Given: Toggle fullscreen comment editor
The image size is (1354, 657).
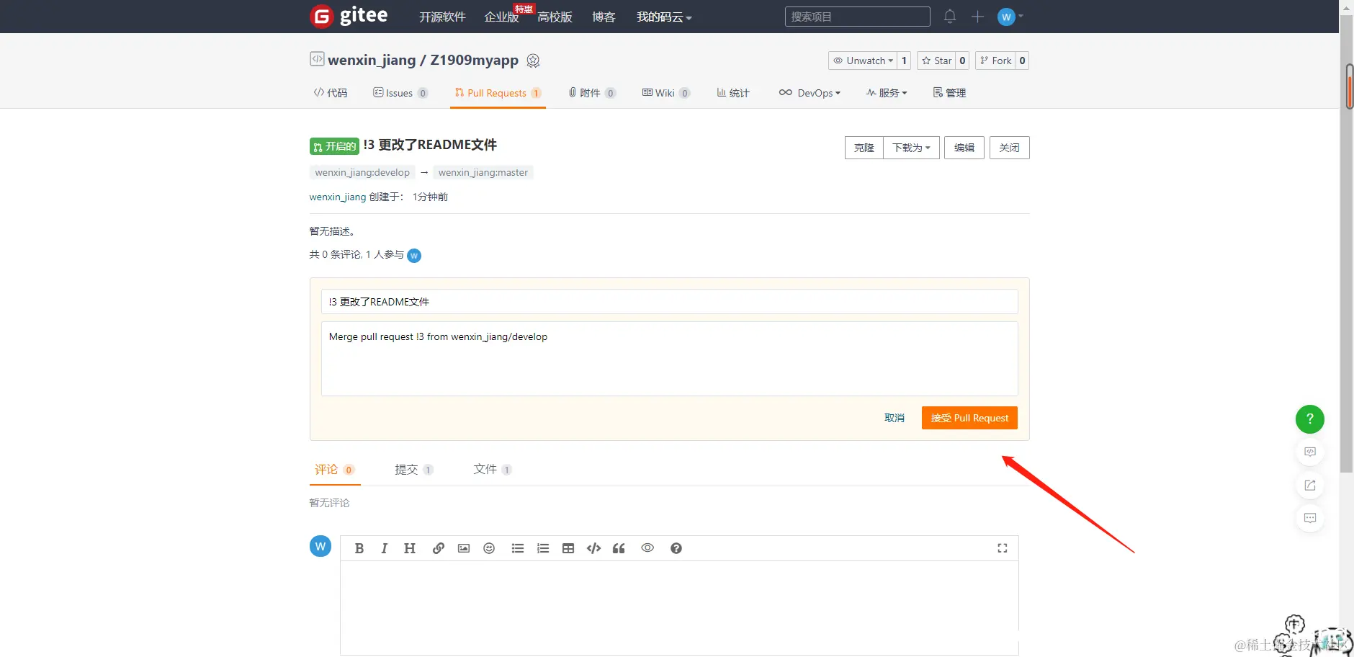Looking at the screenshot, I should point(1002,548).
